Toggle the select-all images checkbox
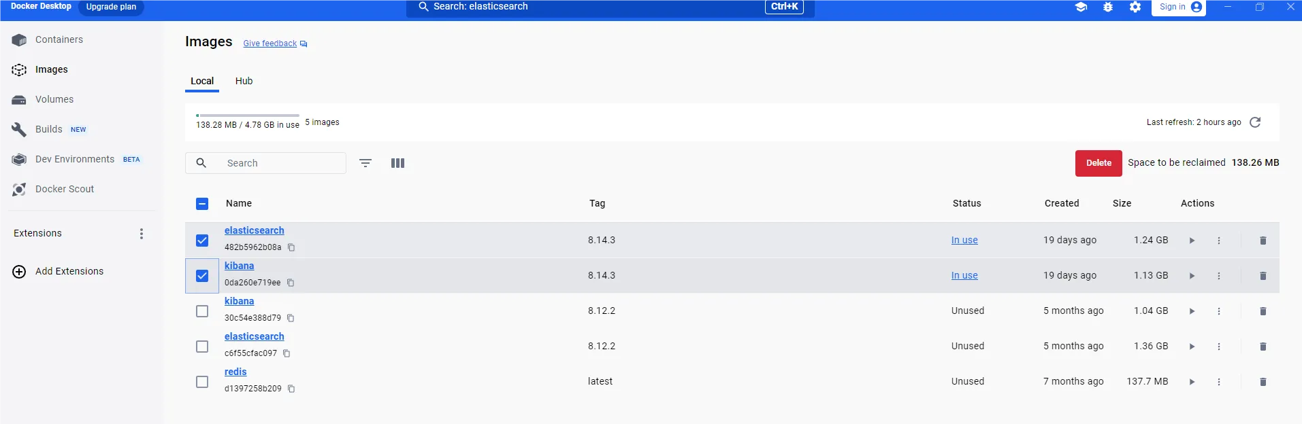 pyautogui.click(x=202, y=204)
